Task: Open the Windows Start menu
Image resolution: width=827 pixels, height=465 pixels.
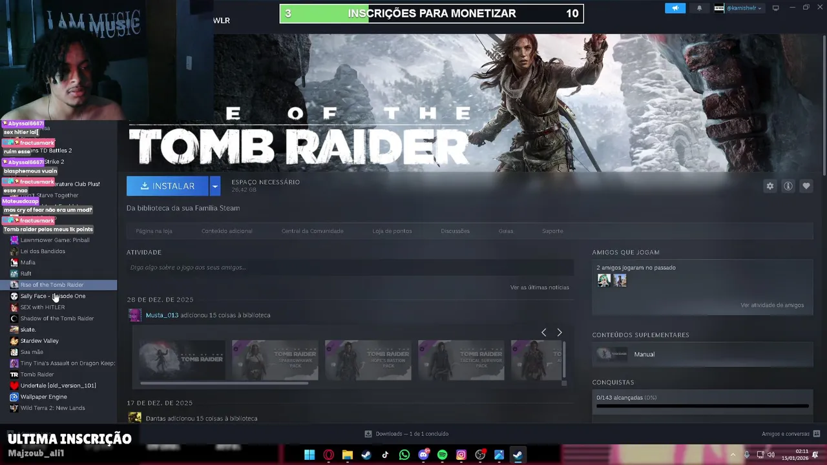Action: tap(309, 455)
